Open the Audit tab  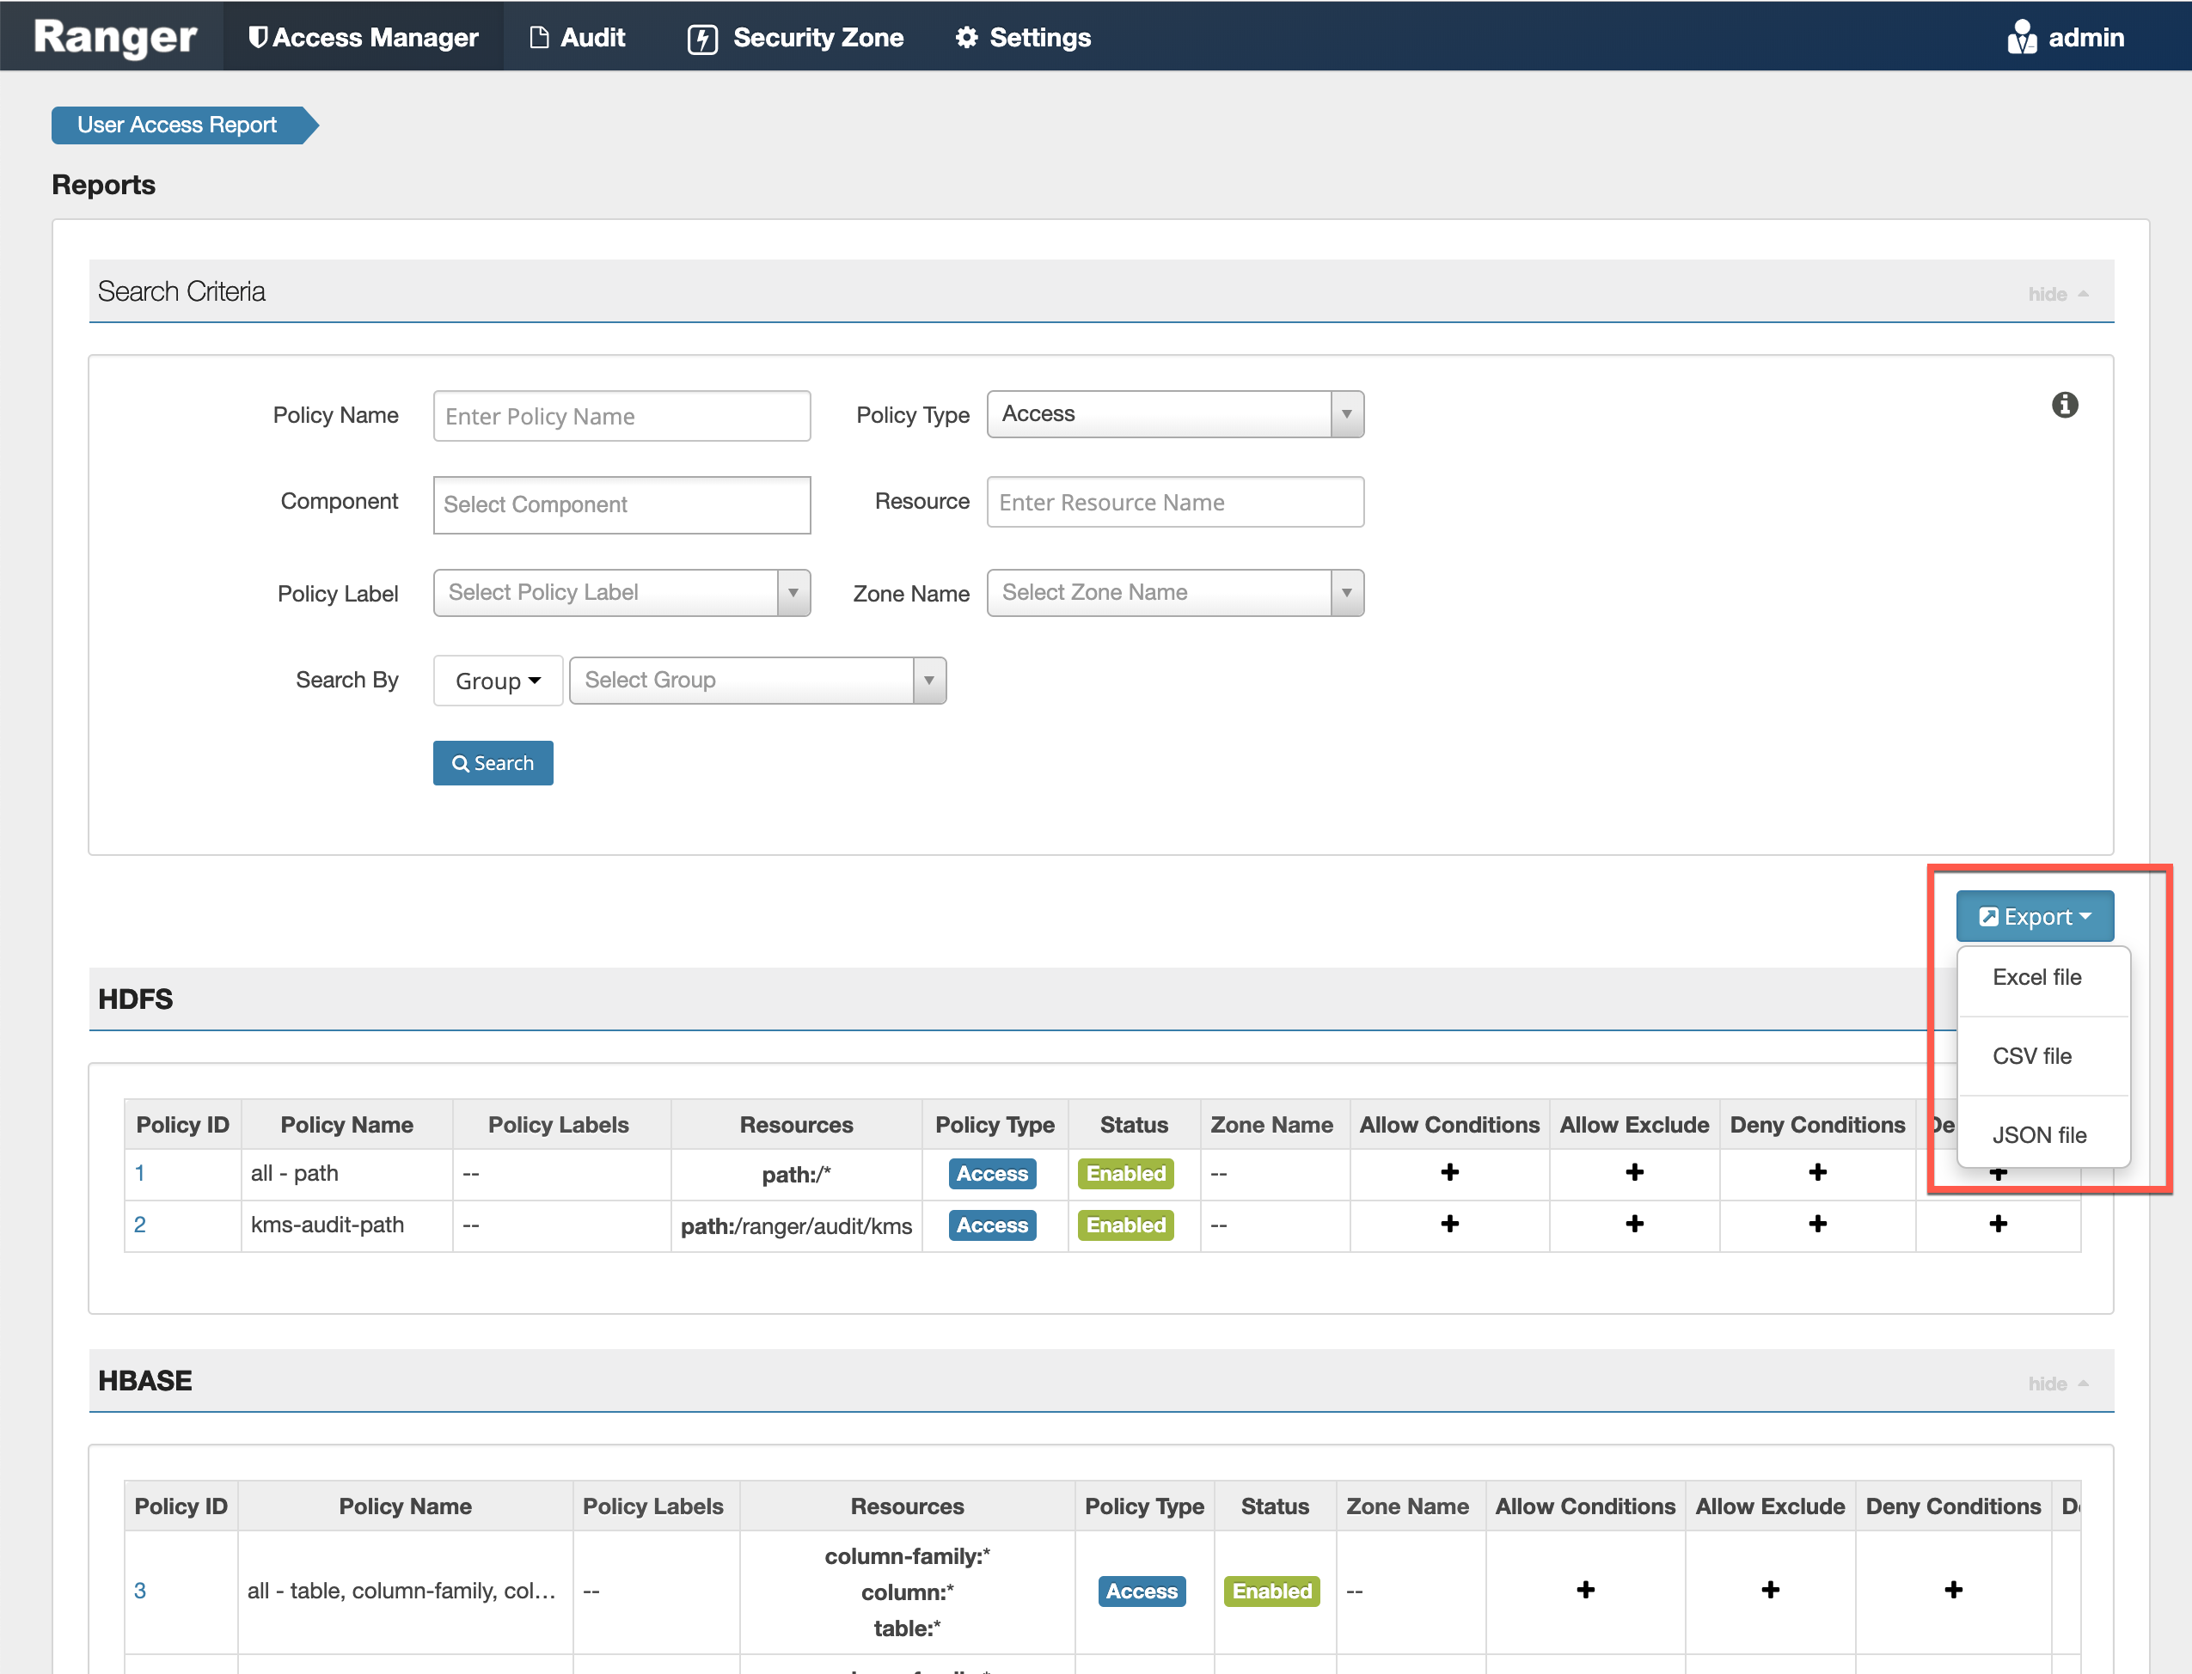[x=579, y=37]
